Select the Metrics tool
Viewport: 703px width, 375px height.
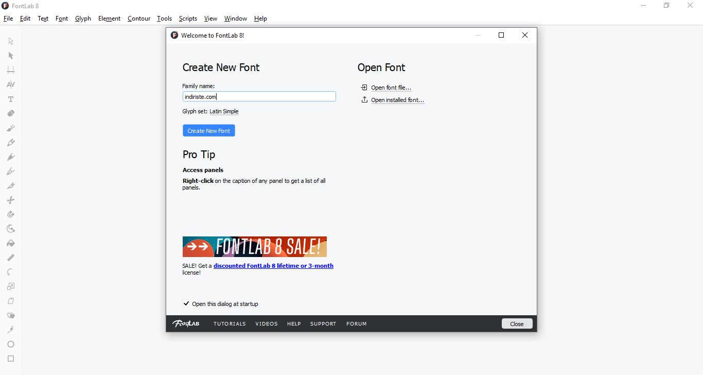11,70
